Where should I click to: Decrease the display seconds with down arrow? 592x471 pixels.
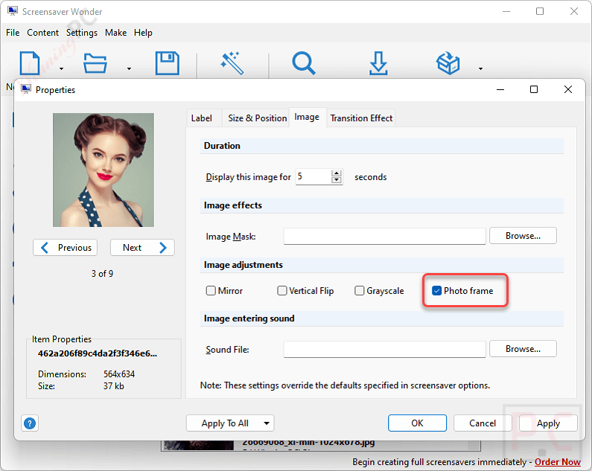pyautogui.click(x=336, y=180)
